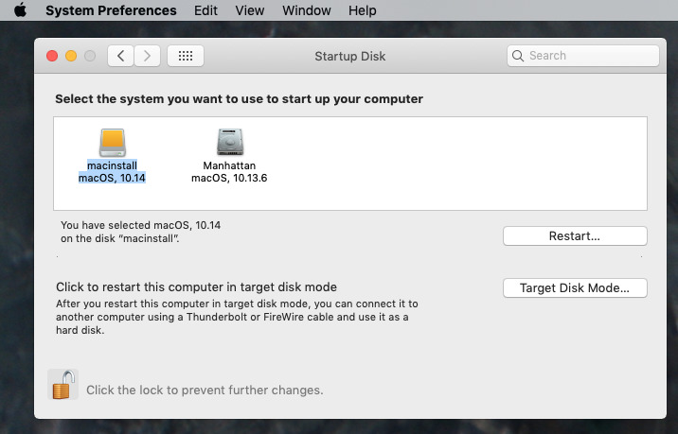The width and height of the screenshot is (678, 434).
Task: Open the Window menu
Action: pyautogui.click(x=307, y=10)
